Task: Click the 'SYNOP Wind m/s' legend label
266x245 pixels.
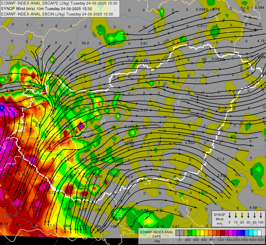Action: pyautogui.click(x=219, y=219)
